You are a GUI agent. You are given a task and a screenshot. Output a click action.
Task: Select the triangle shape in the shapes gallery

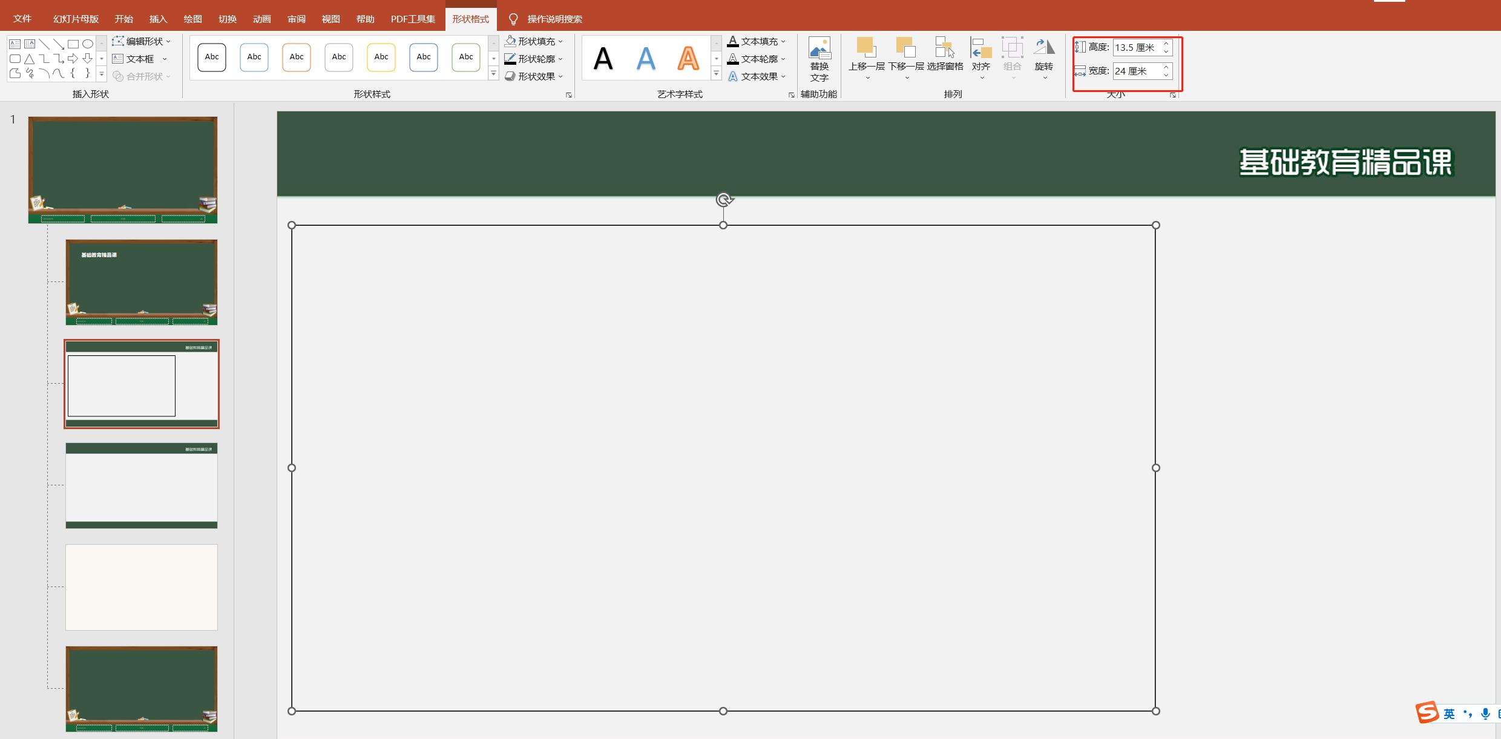(x=29, y=59)
